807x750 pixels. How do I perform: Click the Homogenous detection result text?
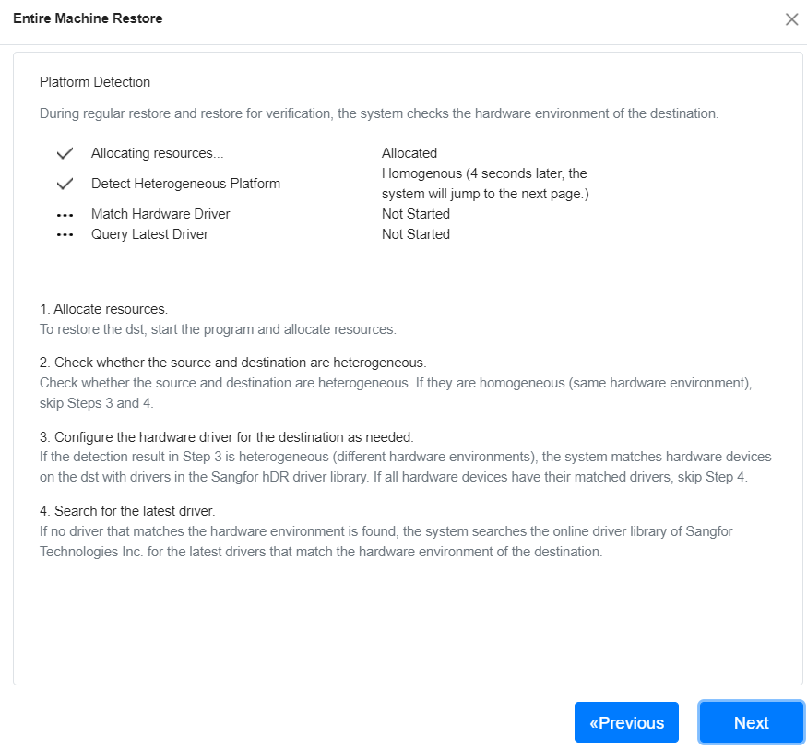coord(485,184)
